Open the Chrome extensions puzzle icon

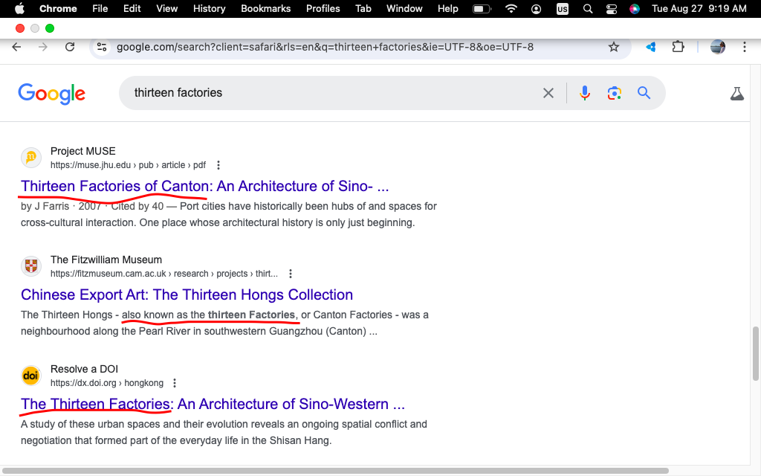(x=678, y=47)
